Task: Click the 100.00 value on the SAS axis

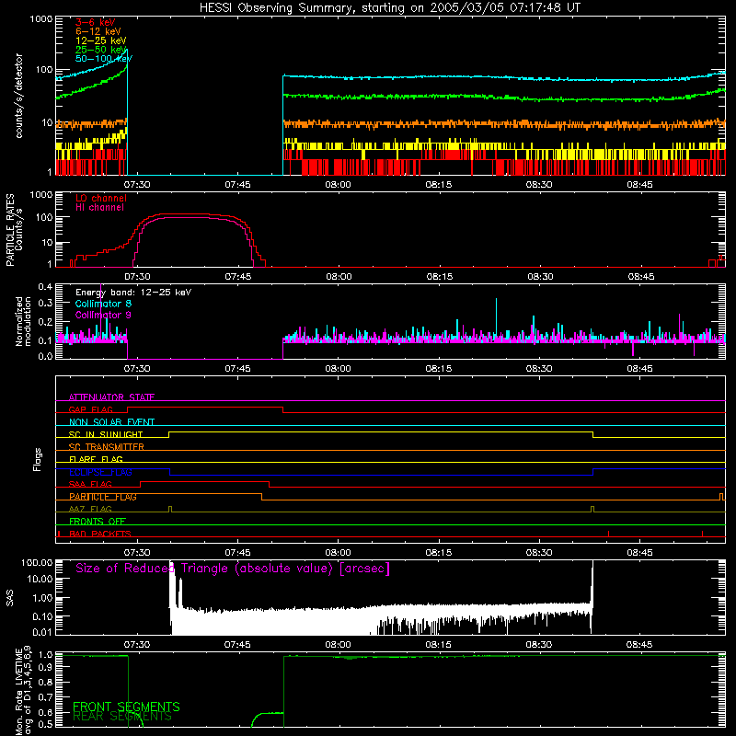Action: click(37, 562)
